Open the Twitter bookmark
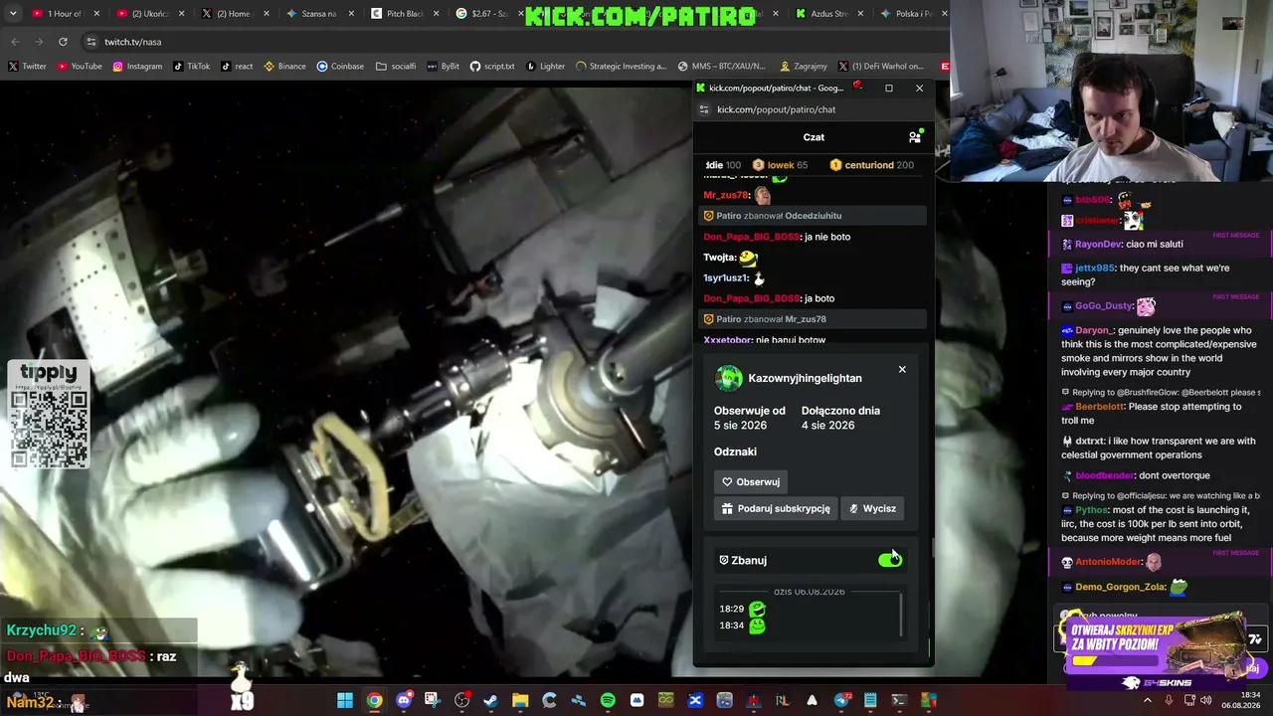1273x716 pixels. (x=27, y=67)
